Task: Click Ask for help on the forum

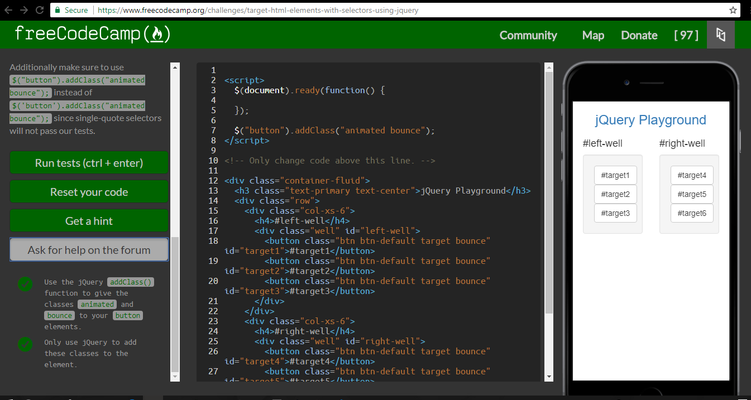Action: (x=89, y=250)
